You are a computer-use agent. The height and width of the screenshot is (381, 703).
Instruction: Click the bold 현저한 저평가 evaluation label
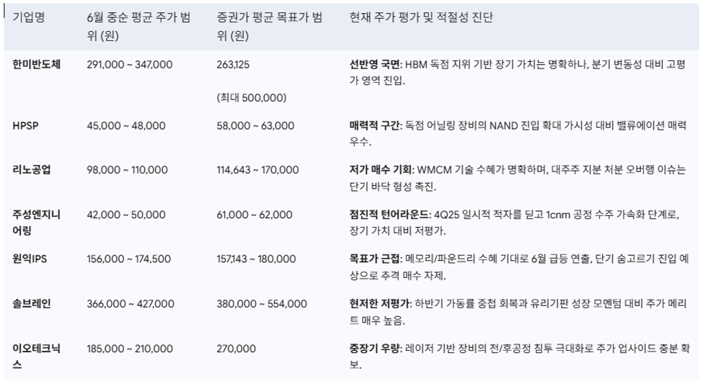click(380, 303)
